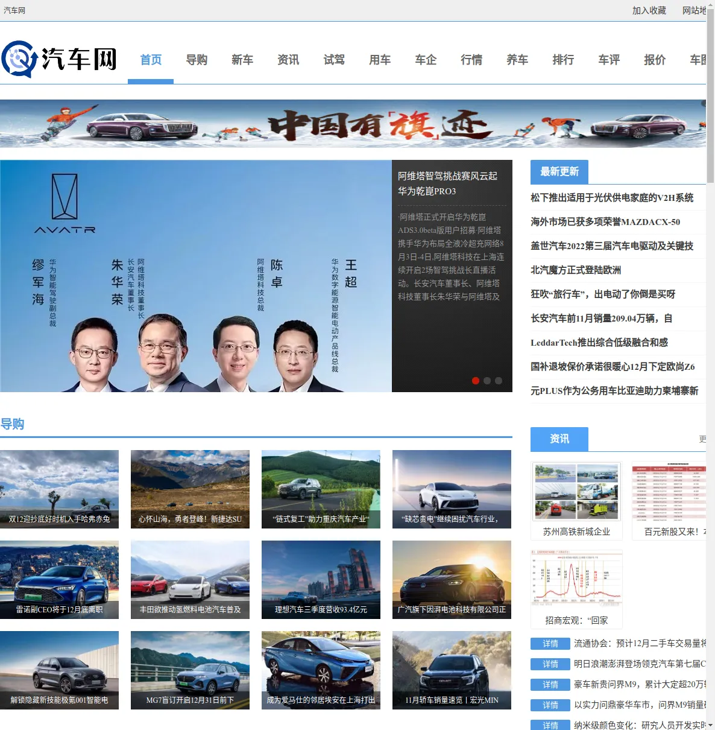The image size is (715, 730).
Task: Open news 流通协会：预计12月二手车交易量
Action: (x=640, y=644)
